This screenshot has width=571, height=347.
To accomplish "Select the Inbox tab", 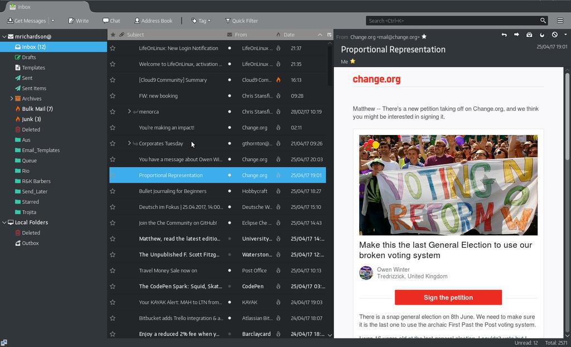I will pos(45,7).
